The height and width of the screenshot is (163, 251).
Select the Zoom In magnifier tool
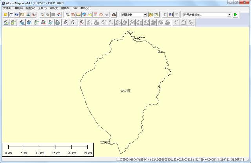pyautogui.click(x=42, y=14)
